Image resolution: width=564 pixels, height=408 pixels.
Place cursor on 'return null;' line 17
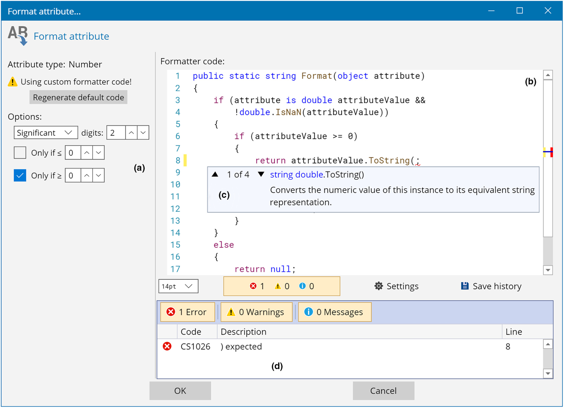tap(265, 269)
